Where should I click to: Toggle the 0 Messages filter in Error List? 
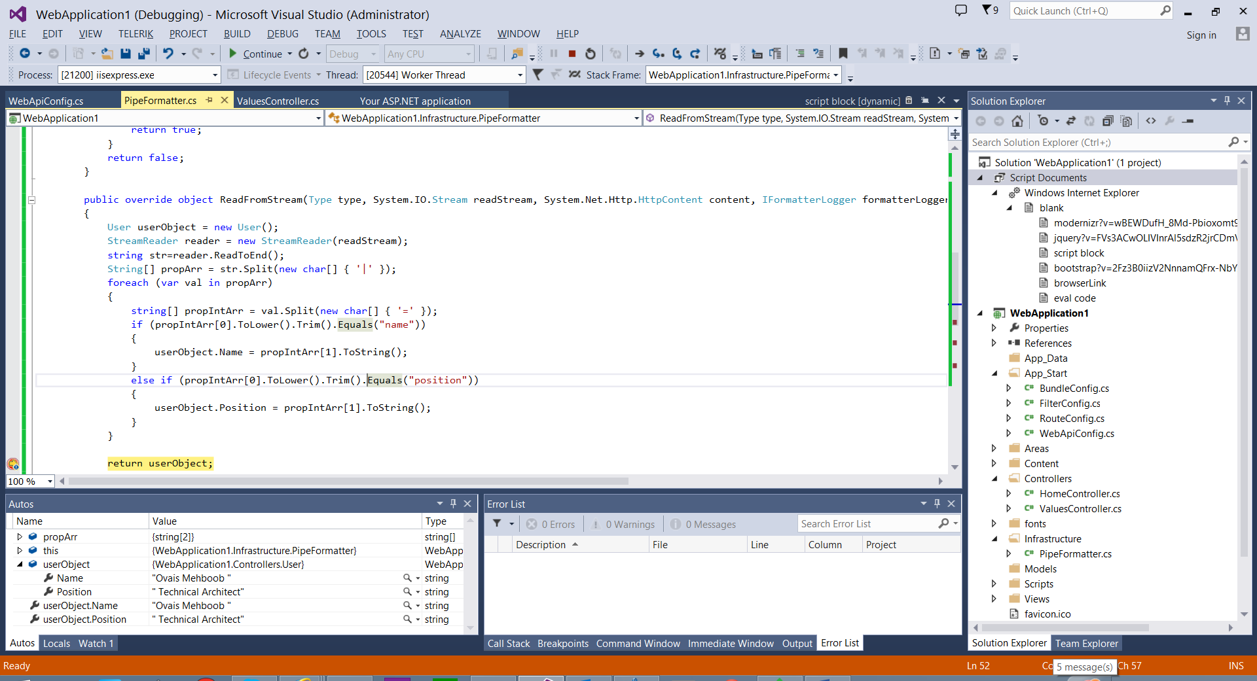point(703,524)
